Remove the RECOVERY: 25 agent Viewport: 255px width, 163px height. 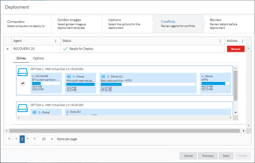(235, 49)
